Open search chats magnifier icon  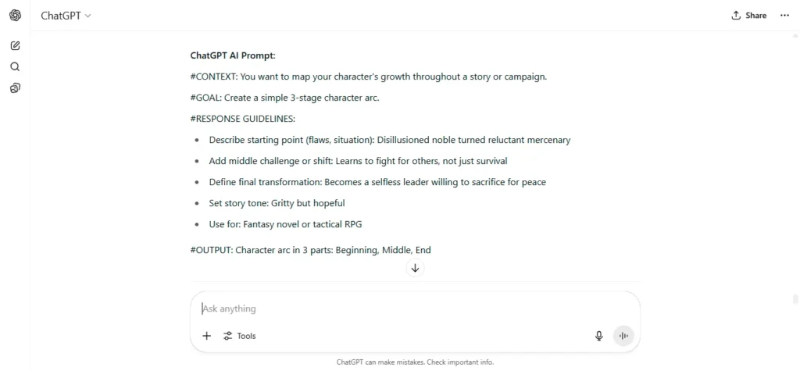coord(16,67)
